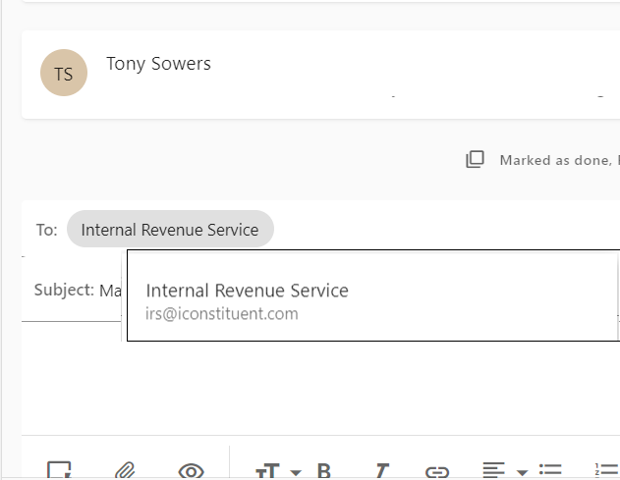The image size is (620, 480).
Task: Select the Internal Revenue Service recipient chip
Action: pos(170,229)
